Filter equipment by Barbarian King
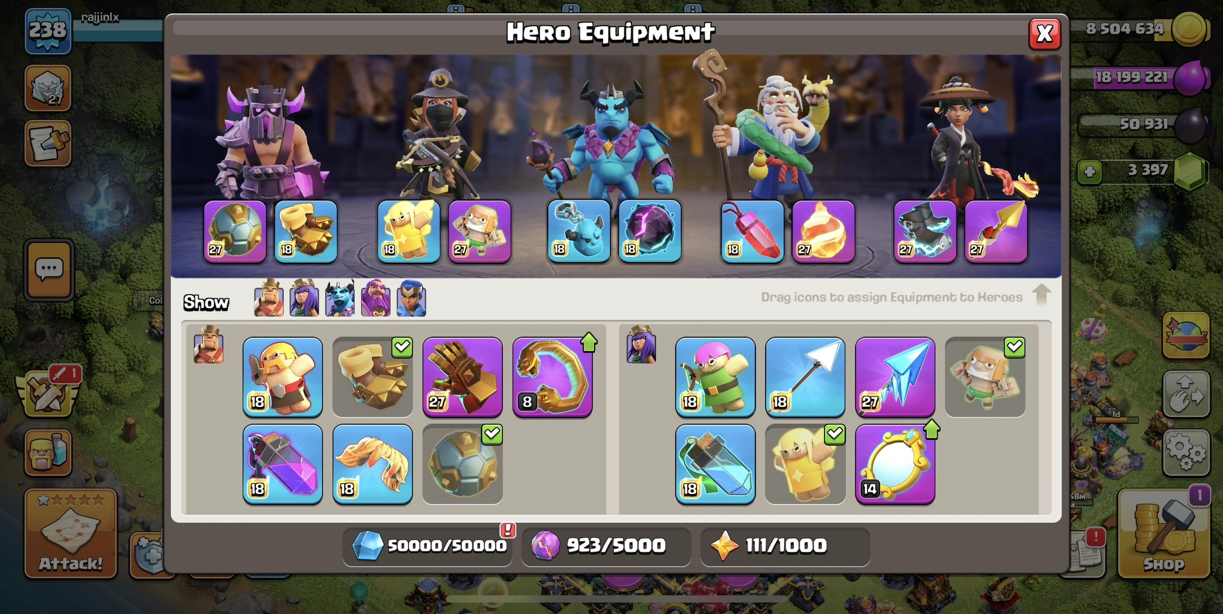This screenshot has height=614, width=1223. coord(269,298)
